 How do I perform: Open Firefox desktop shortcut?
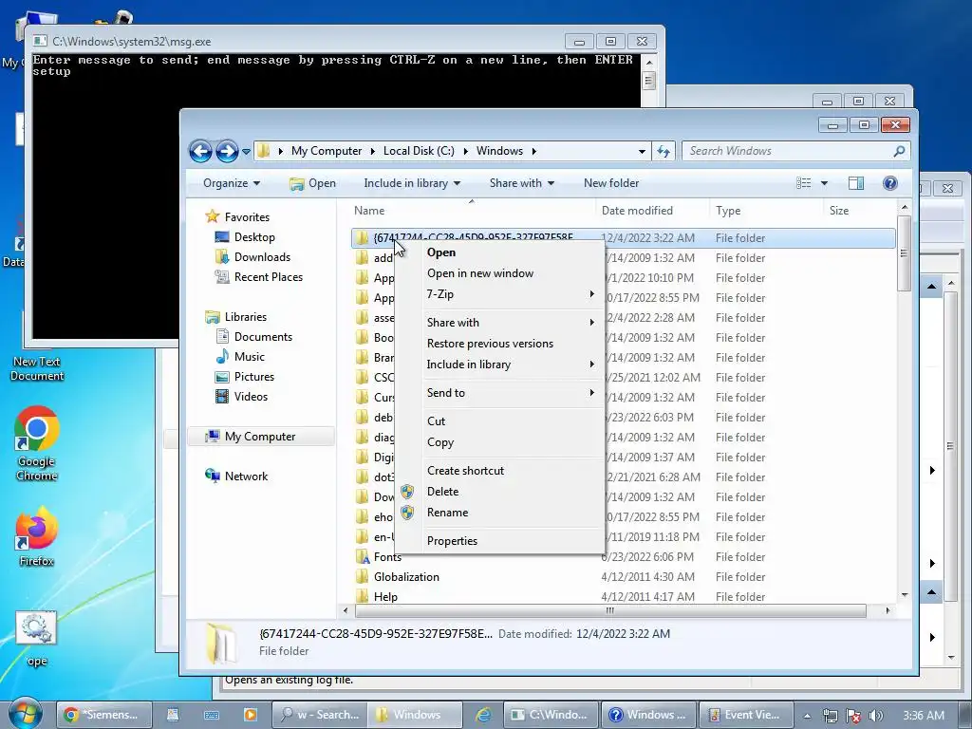click(37, 537)
